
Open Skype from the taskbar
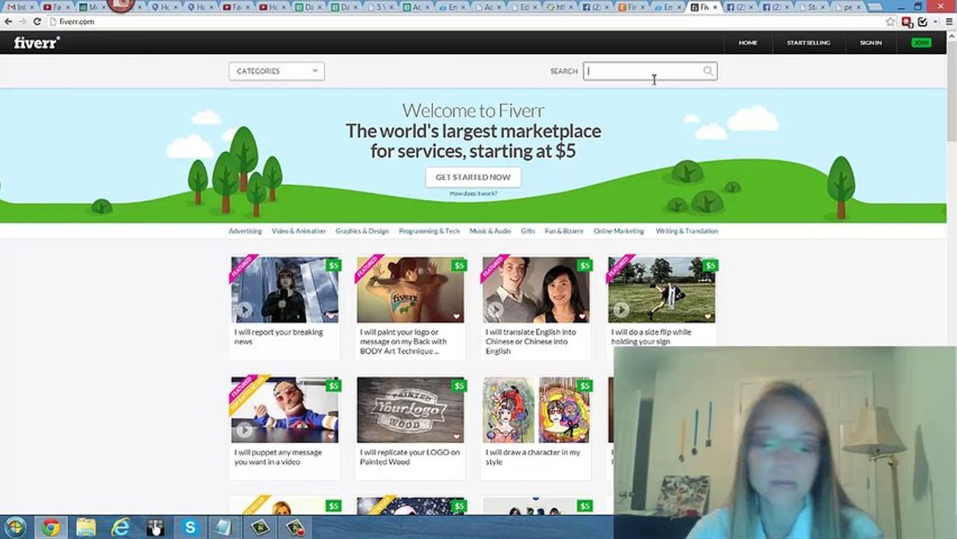click(x=190, y=527)
